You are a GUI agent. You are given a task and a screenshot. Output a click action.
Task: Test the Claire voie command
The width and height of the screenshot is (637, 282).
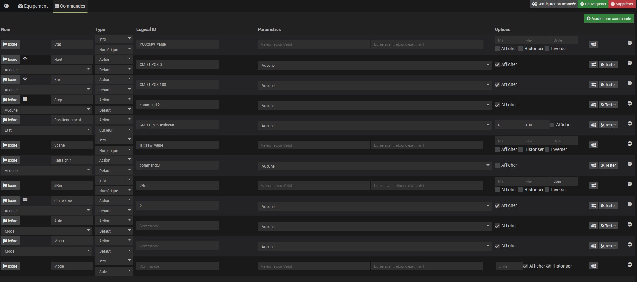coord(608,206)
